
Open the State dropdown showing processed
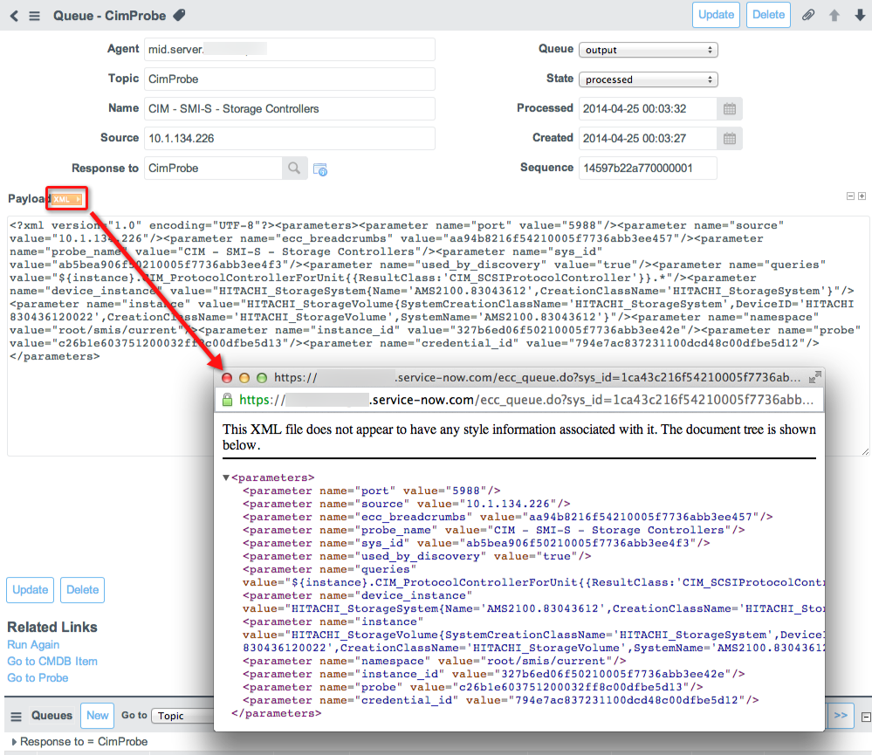pos(649,79)
